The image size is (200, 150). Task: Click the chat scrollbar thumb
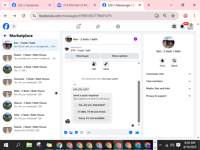(139, 102)
